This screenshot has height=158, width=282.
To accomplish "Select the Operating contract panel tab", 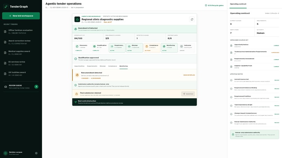I will click(238, 4).
